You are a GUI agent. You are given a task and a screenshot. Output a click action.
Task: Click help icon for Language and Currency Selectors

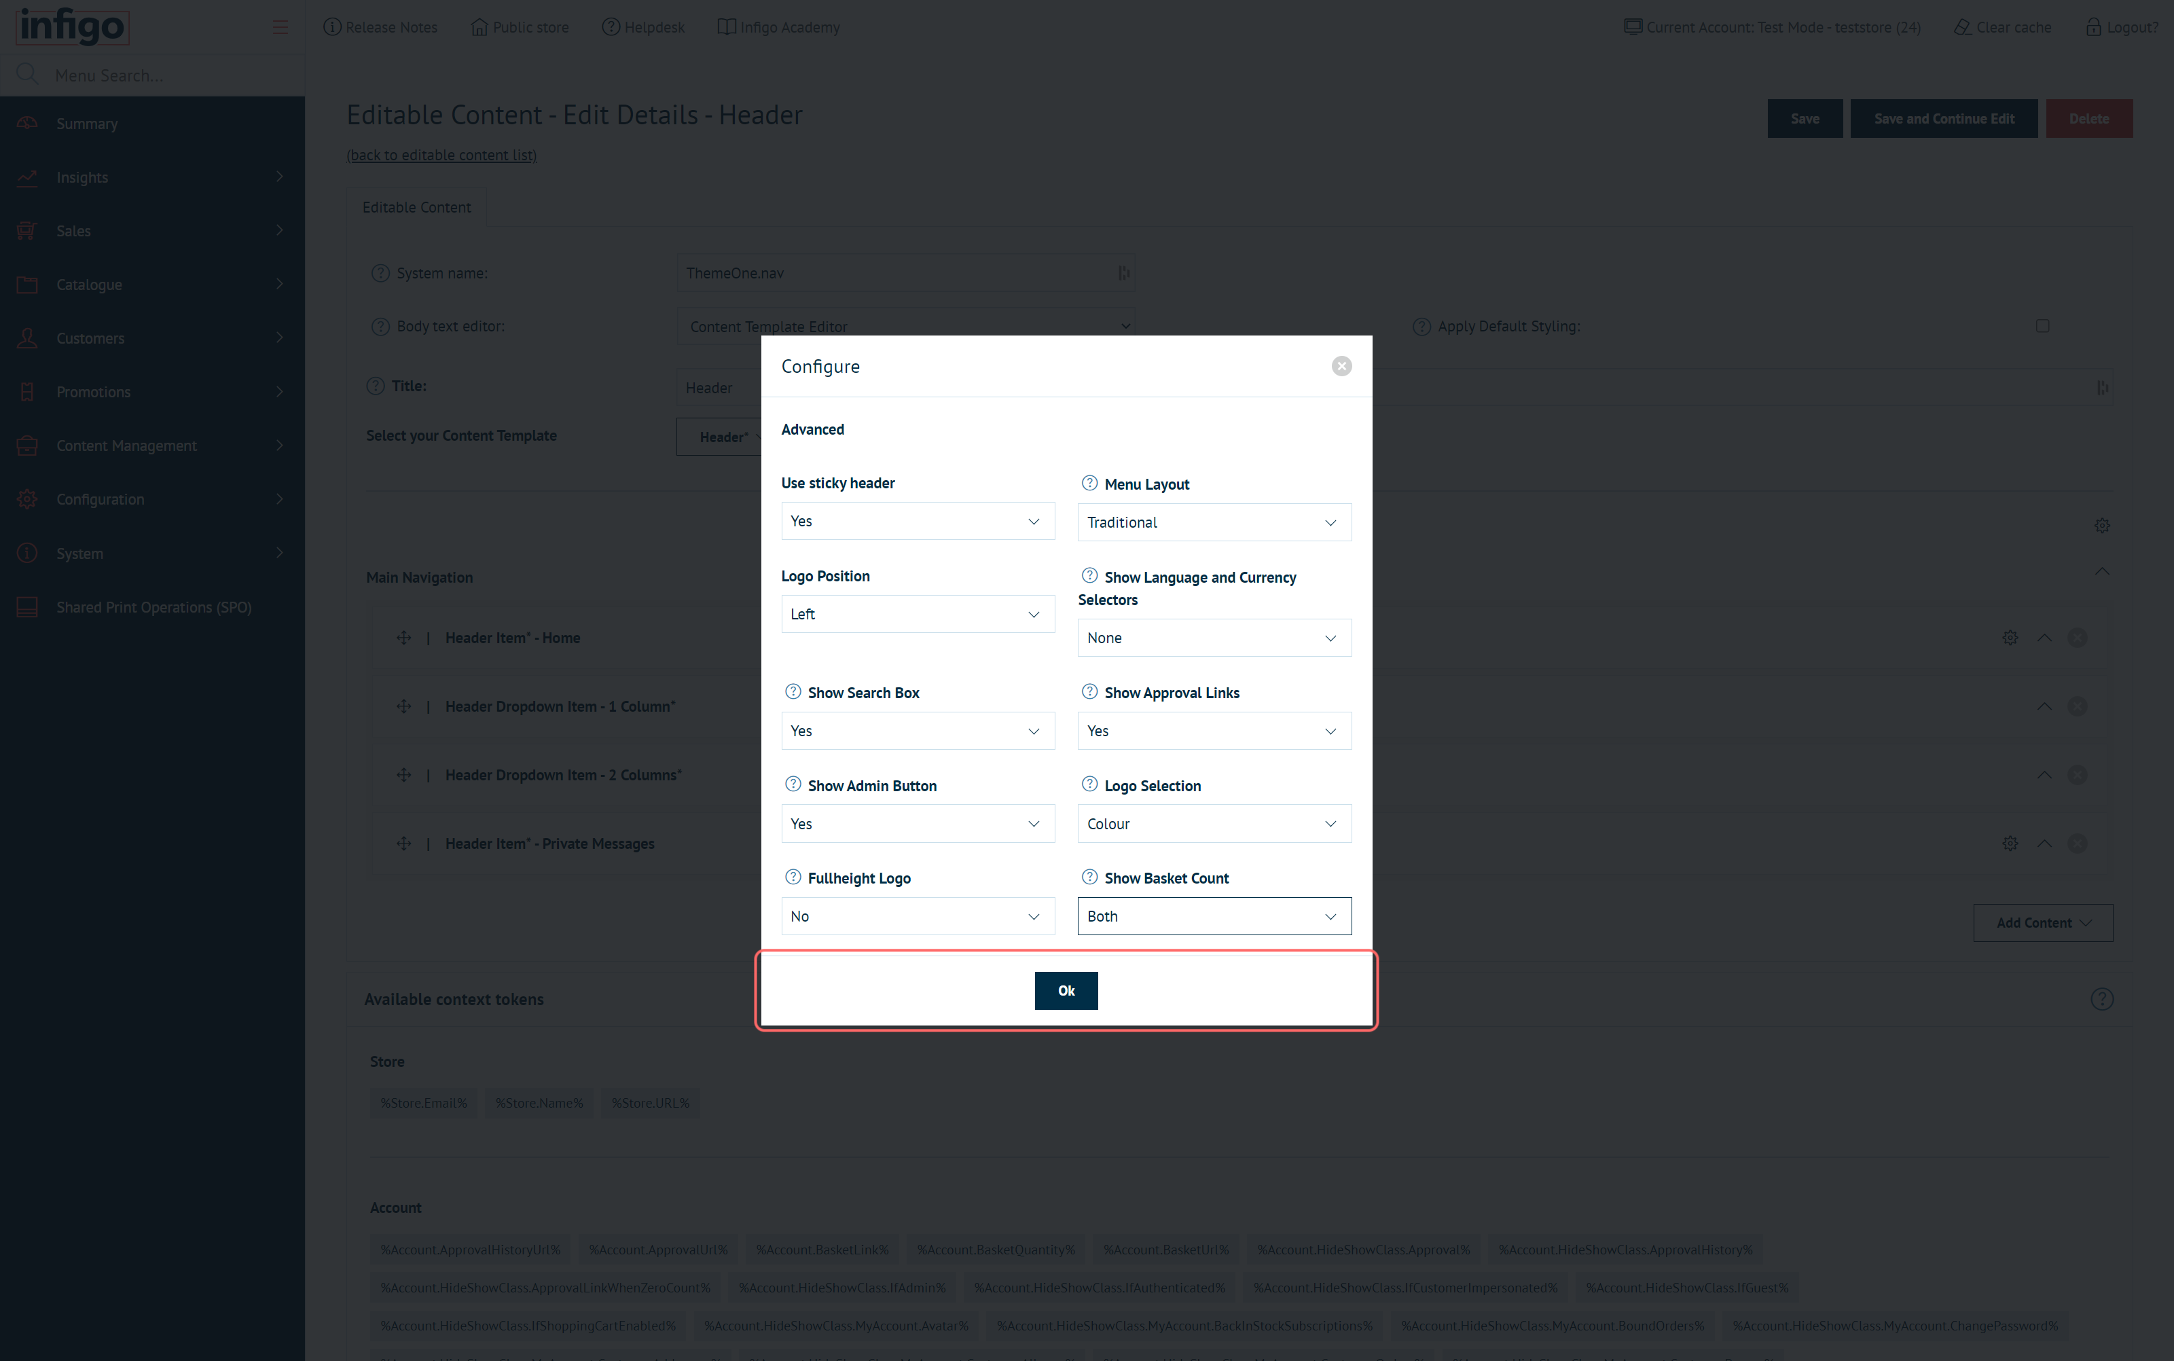[1089, 575]
